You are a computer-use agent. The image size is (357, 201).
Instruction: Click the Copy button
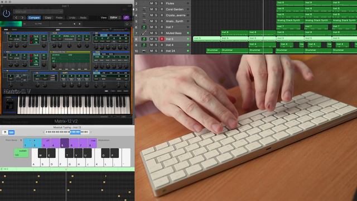[48, 17]
